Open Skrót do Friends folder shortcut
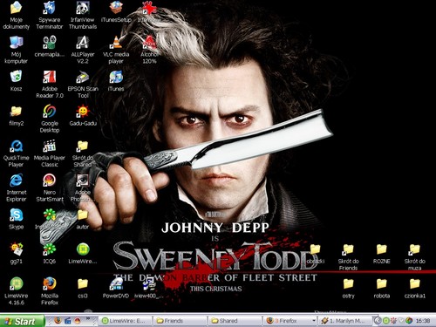 coord(348,256)
